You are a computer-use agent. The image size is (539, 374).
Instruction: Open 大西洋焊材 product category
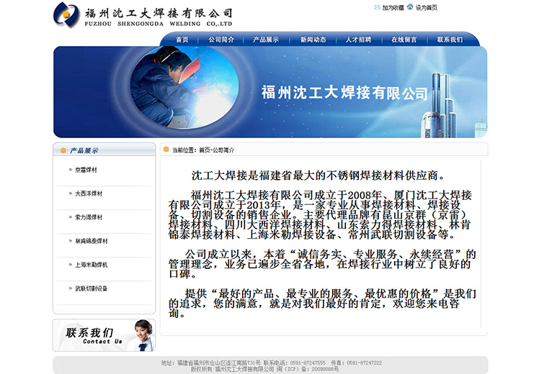(x=89, y=194)
